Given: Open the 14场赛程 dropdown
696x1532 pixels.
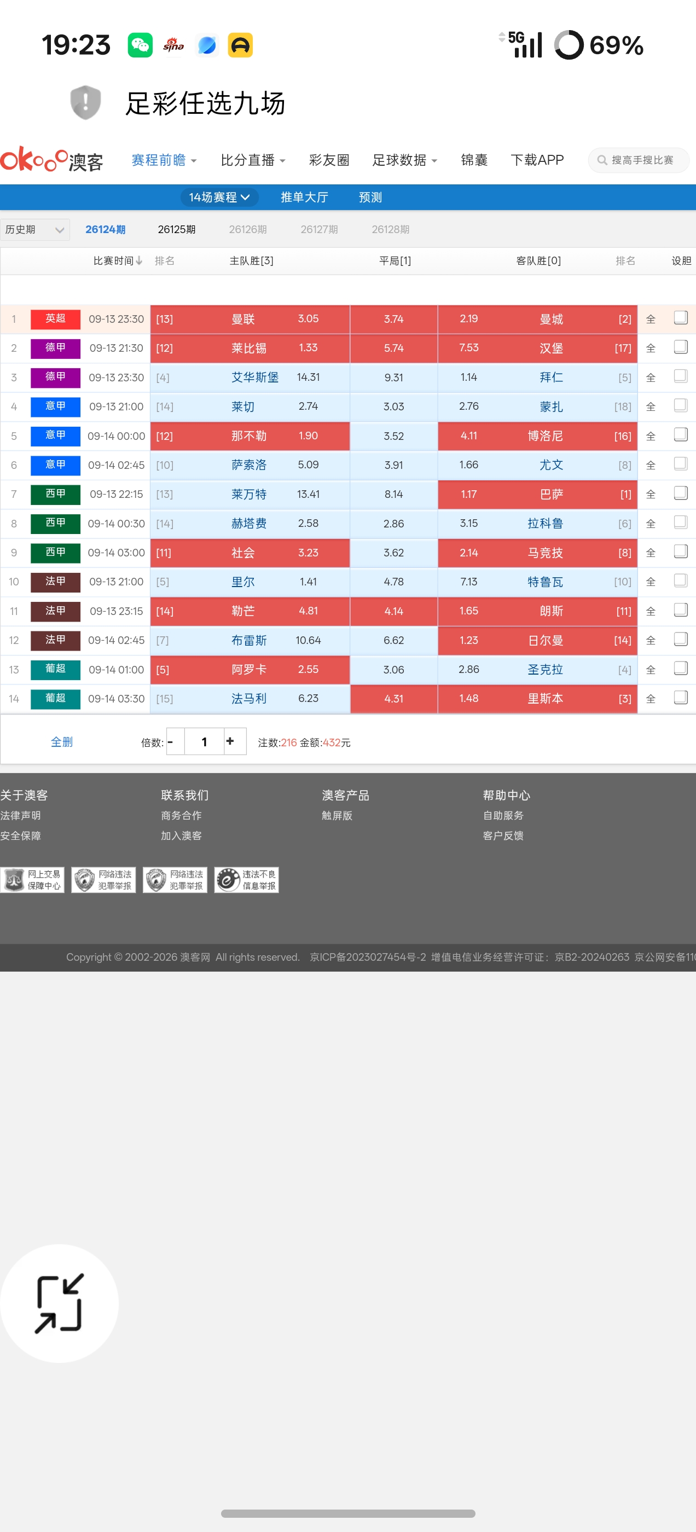Looking at the screenshot, I should (x=219, y=197).
